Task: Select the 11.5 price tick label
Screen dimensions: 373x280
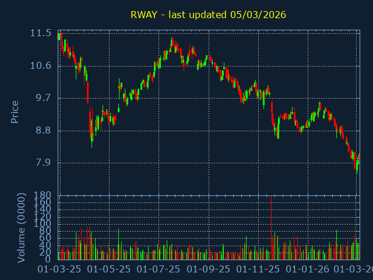Action: [40, 33]
